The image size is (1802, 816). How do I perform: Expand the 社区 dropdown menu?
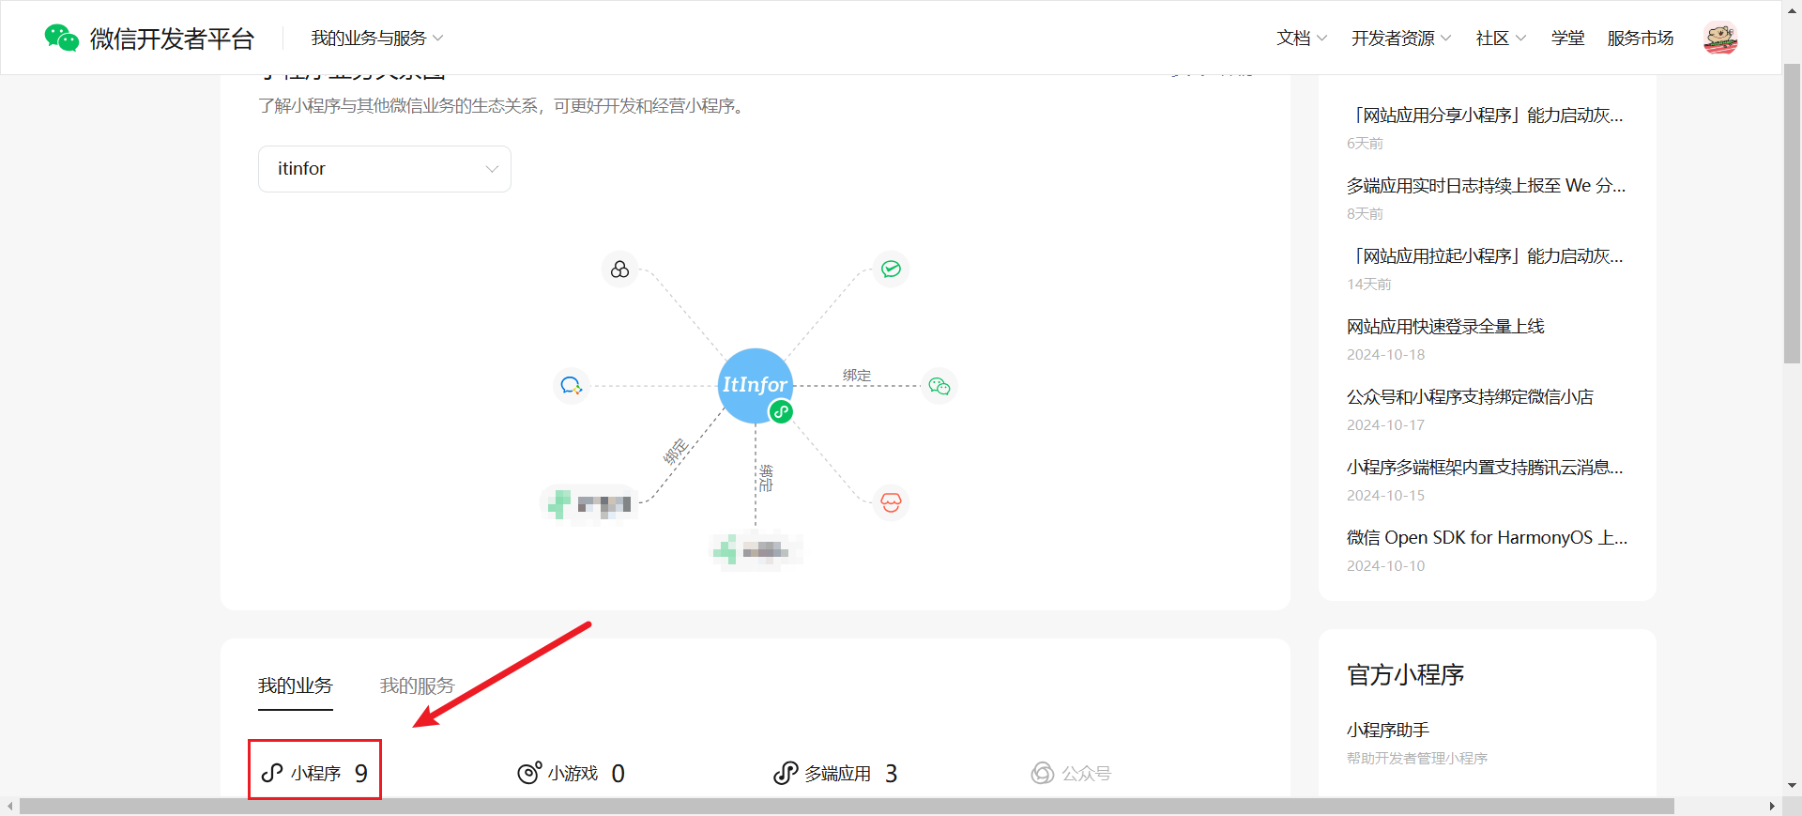pos(1501,38)
